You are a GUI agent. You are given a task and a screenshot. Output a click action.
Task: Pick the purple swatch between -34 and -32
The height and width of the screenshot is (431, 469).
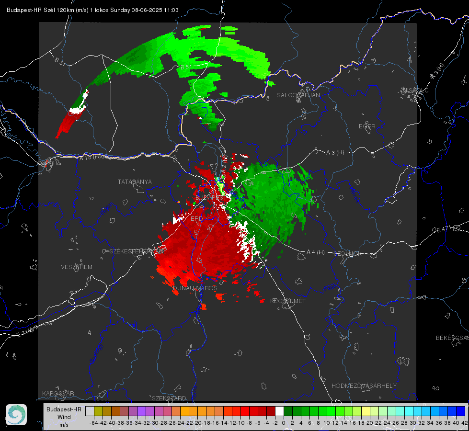coord(141,411)
